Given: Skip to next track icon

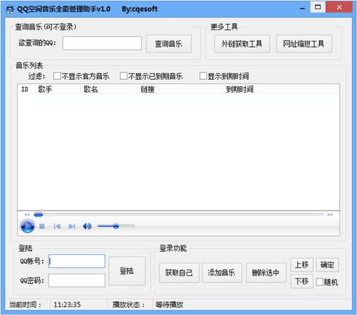Looking at the screenshot, I should pyautogui.click(x=72, y=226).
